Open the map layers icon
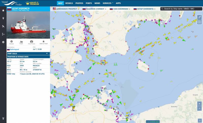The image size is (203, 123). click(x=199, y=22)
